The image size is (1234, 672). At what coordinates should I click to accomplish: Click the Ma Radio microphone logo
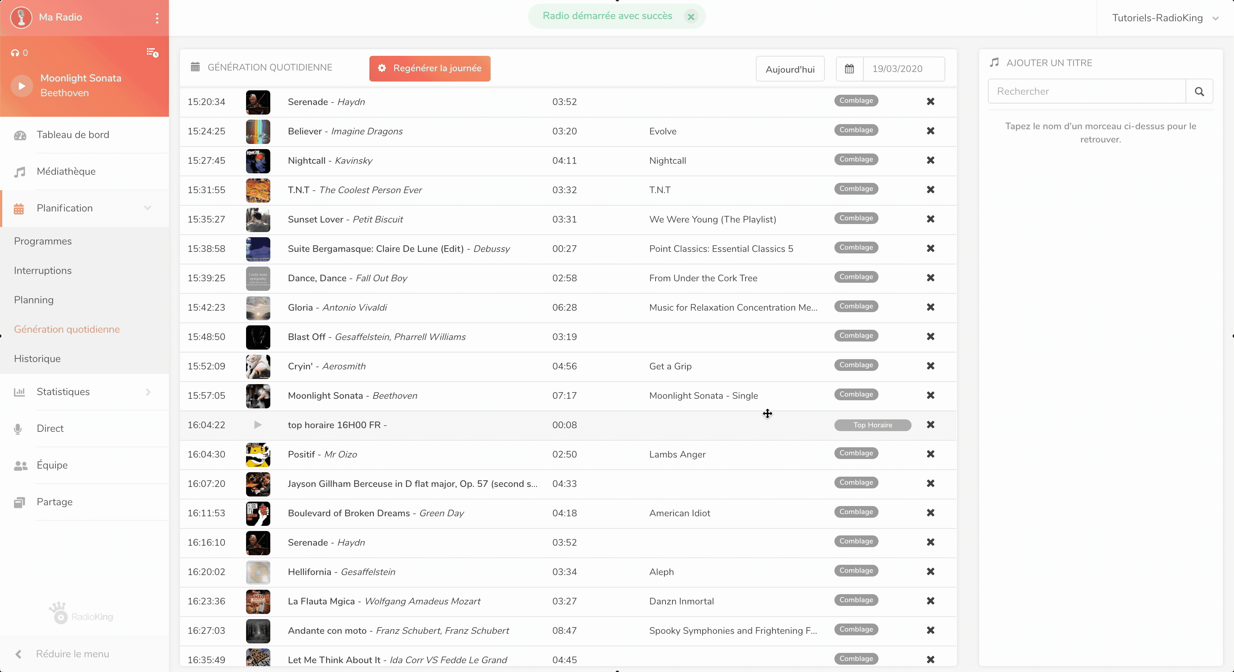21,18
